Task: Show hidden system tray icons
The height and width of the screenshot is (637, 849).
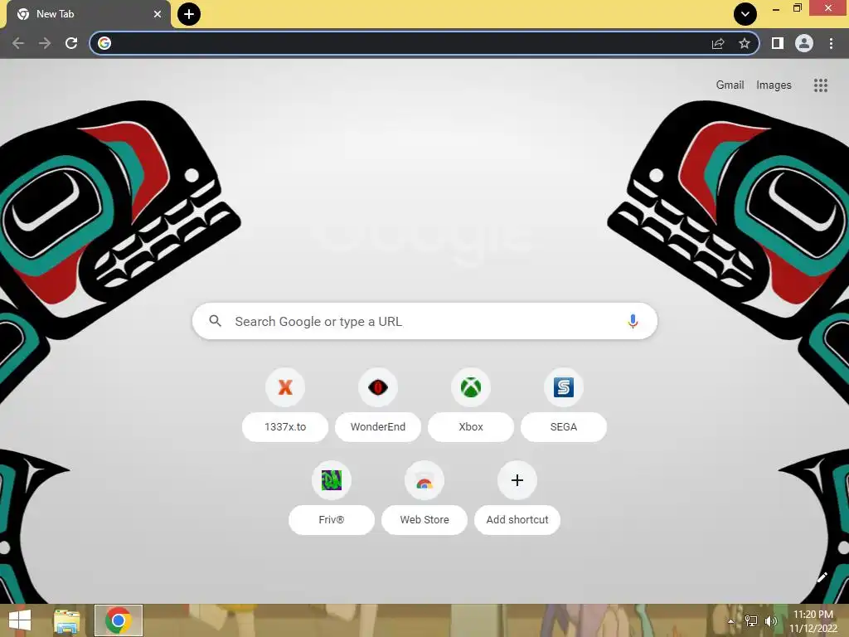Action: click(x=731, y=621)
